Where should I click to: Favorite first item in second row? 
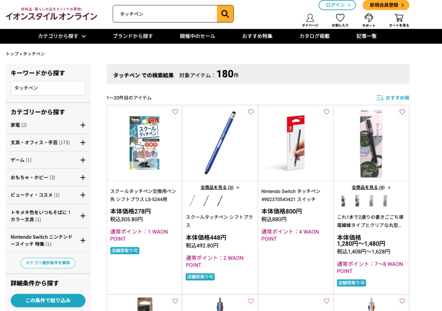[175, 301]
